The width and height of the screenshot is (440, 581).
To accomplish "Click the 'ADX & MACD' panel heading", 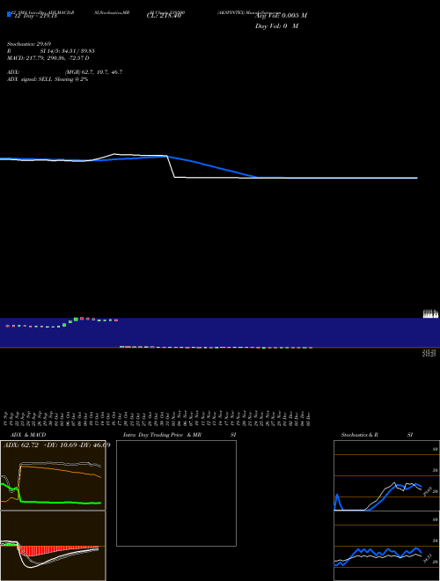I will [28, 435].
